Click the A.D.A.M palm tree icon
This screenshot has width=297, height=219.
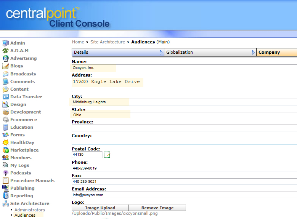5,51
